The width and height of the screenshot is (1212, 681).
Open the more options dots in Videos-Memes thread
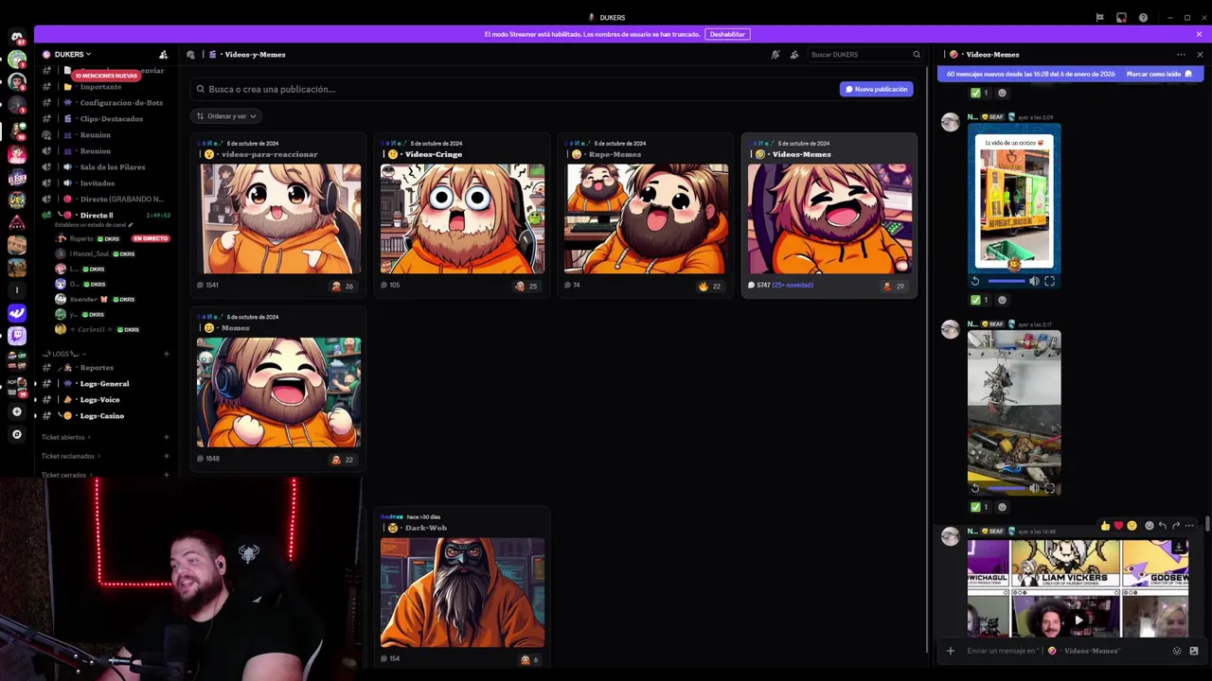1181,54
